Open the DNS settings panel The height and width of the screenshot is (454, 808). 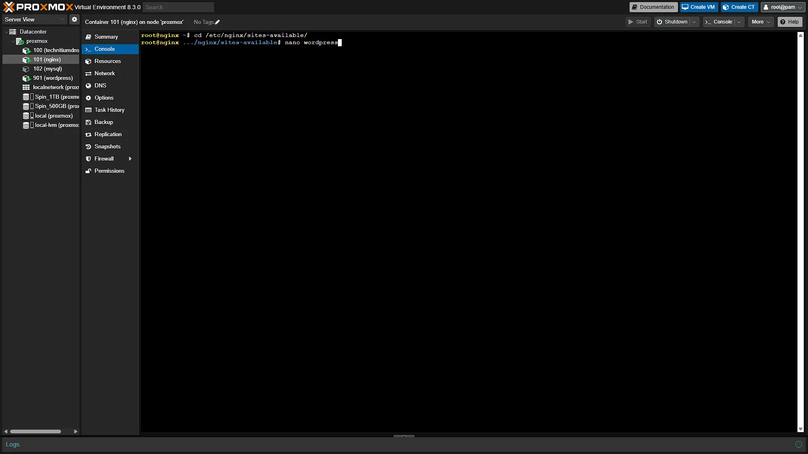[110, 86]
